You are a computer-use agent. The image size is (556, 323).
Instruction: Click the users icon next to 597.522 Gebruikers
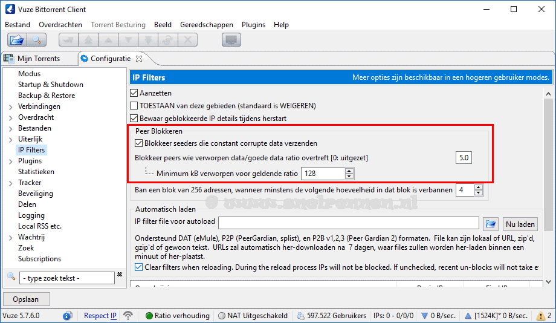tap(301, 316)
